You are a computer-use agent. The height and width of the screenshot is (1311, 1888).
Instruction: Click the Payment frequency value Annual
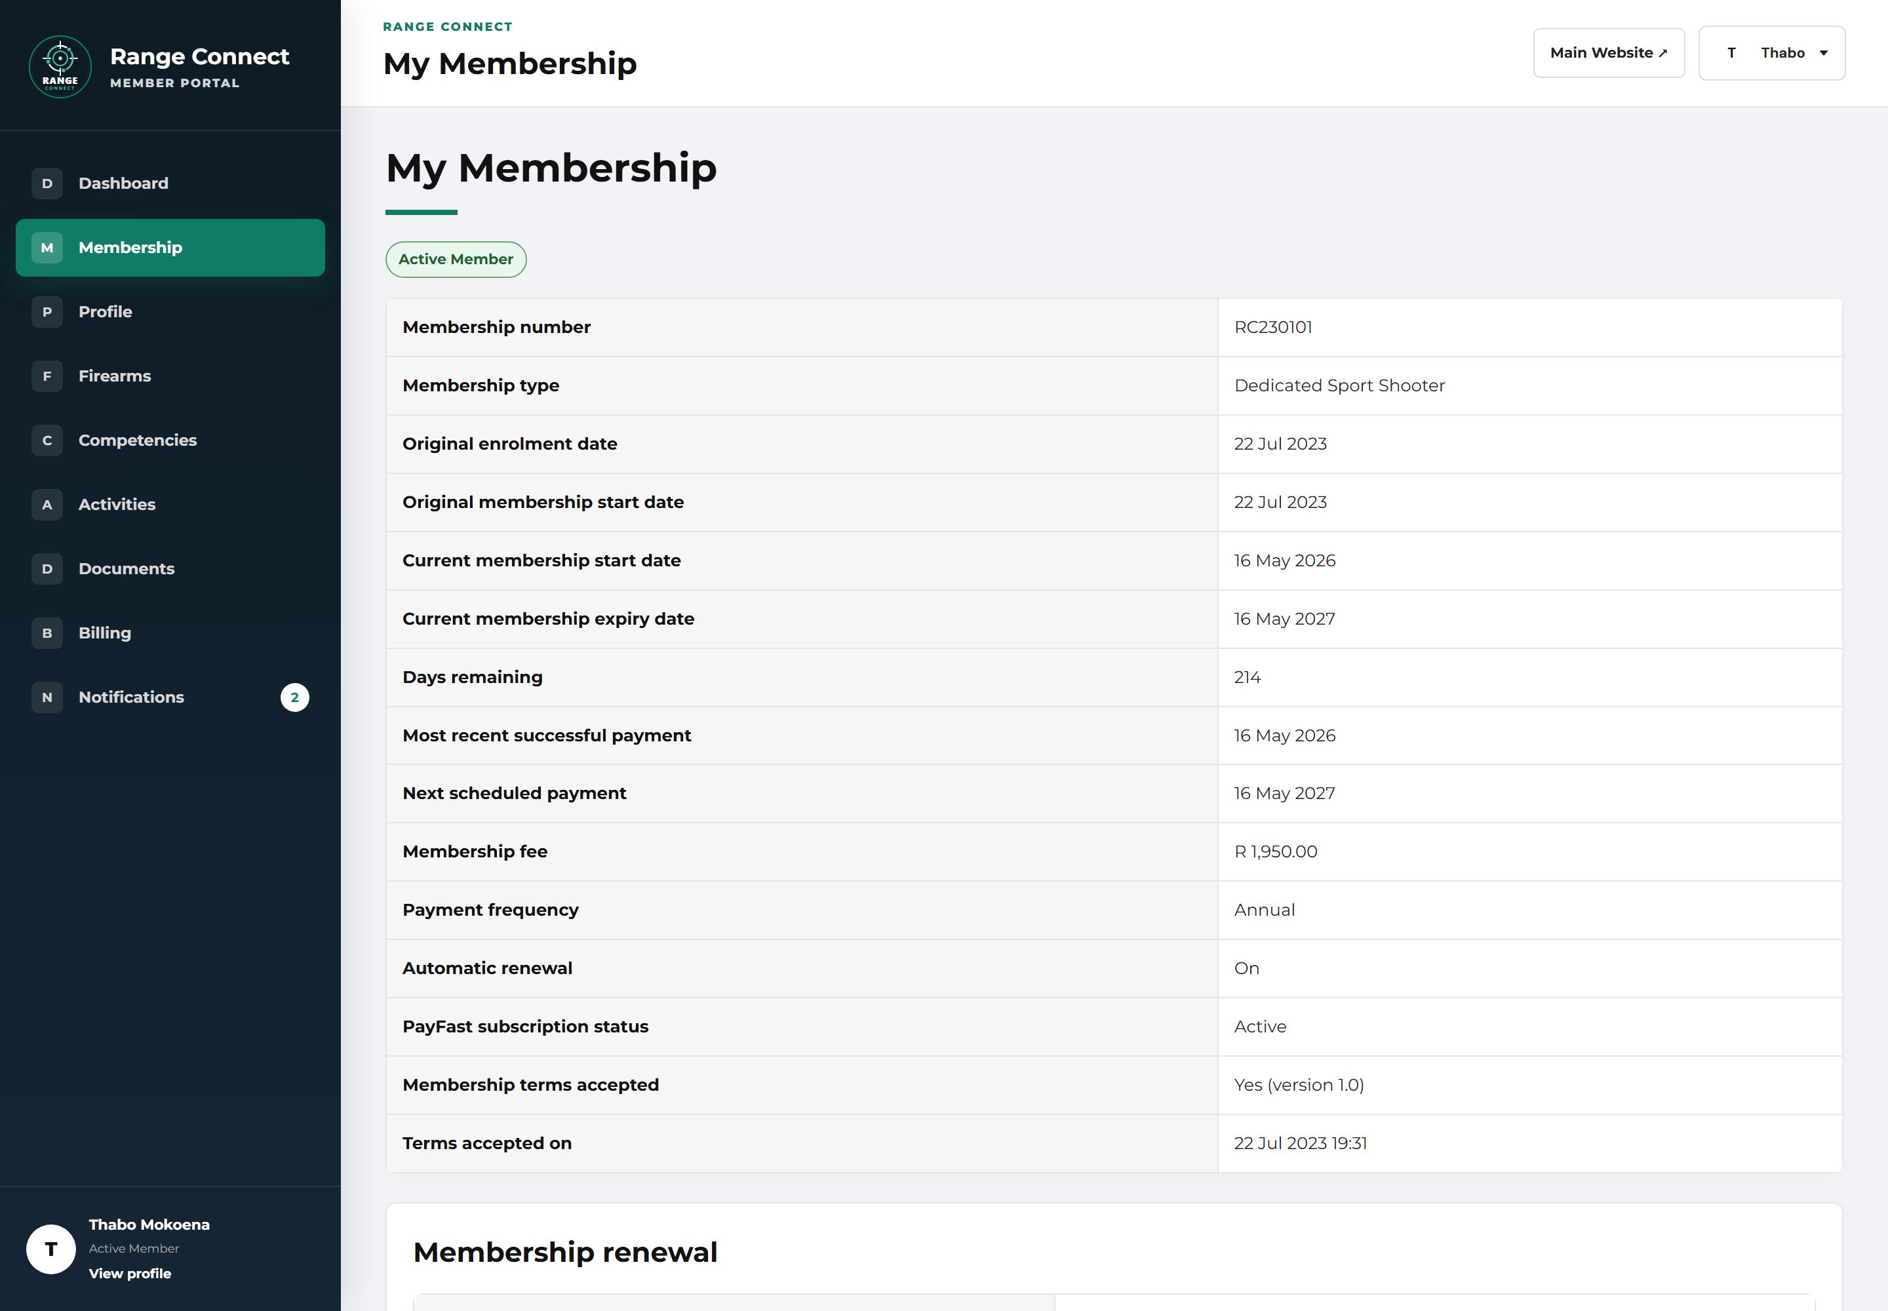point(1265,909)
